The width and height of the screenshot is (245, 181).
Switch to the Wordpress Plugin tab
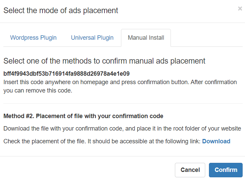[33, 38]
